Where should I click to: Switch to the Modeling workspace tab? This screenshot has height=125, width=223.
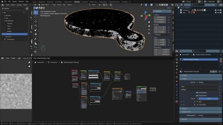(42, 2)
